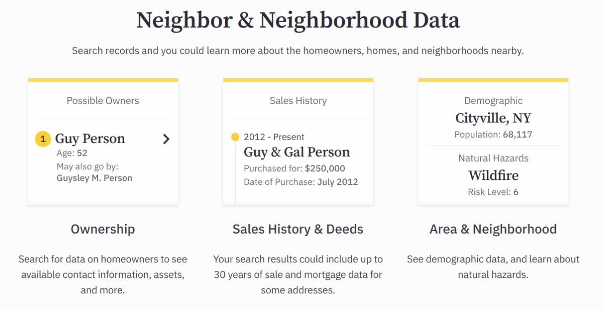Expand the Natural Hazards section
Screen dimensions: 603x310
493,158
